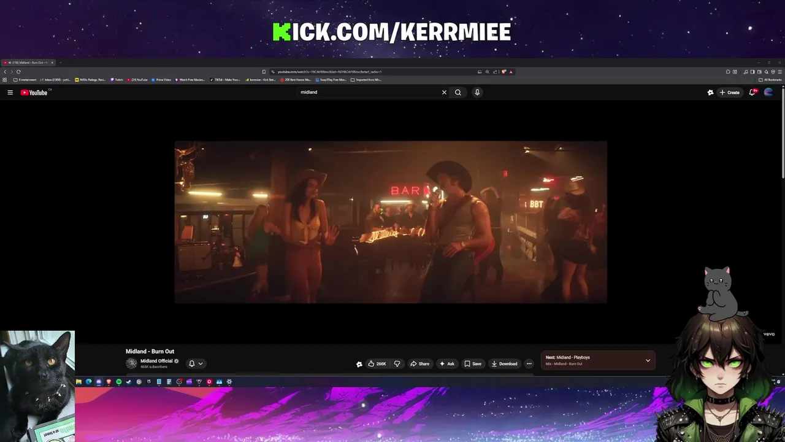Open more actions three-dot menu

pyautogui.click(x=529, y=363)
